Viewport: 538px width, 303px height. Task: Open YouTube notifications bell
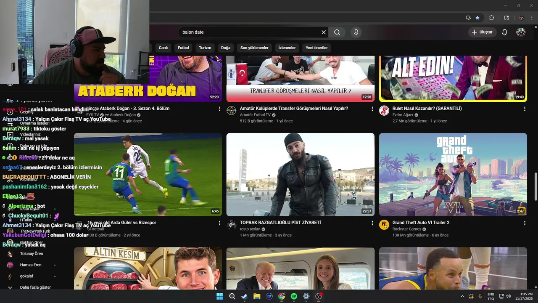505,32
